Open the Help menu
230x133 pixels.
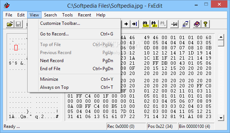pos(101,15)
